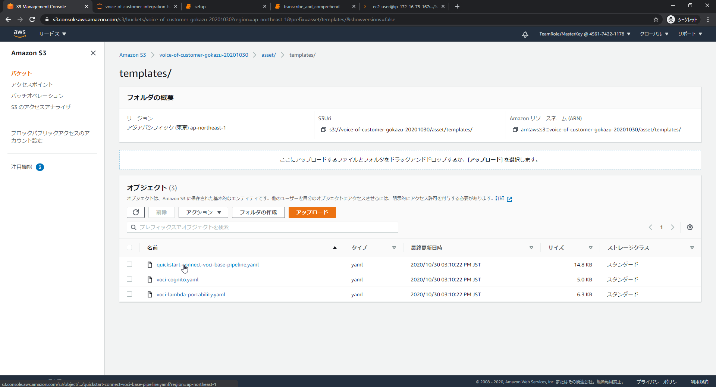Open S3 のアクセスアナライザー in sidebar
This screenshot has height=387, width=716.
point(44,107)
